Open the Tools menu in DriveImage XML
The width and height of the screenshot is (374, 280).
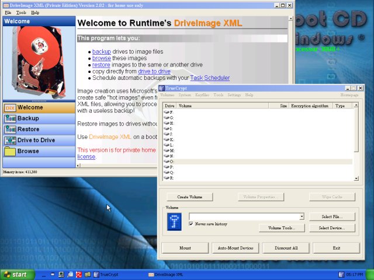point(21,13)
